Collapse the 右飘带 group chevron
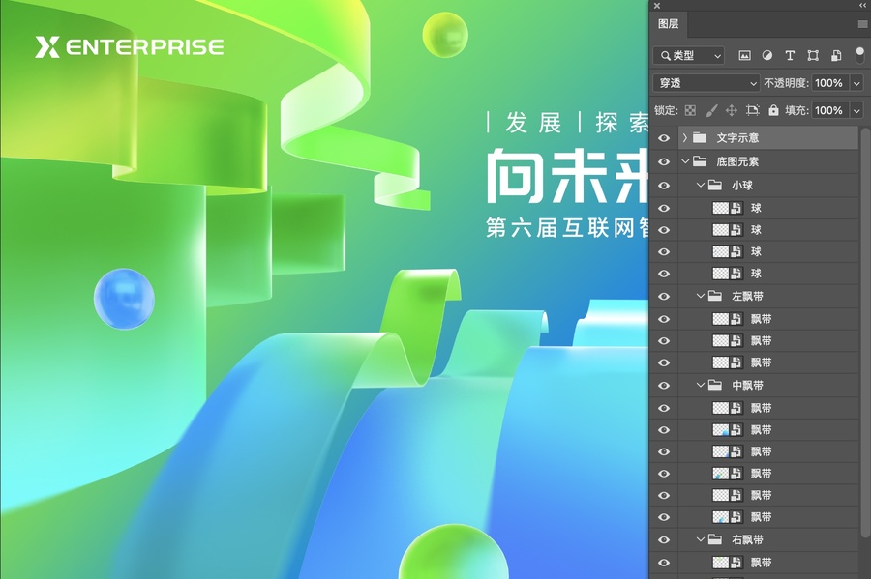871x579 pixels. 701,539
